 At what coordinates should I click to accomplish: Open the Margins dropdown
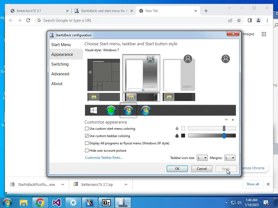pyautogui.click(x=230, y=158)
